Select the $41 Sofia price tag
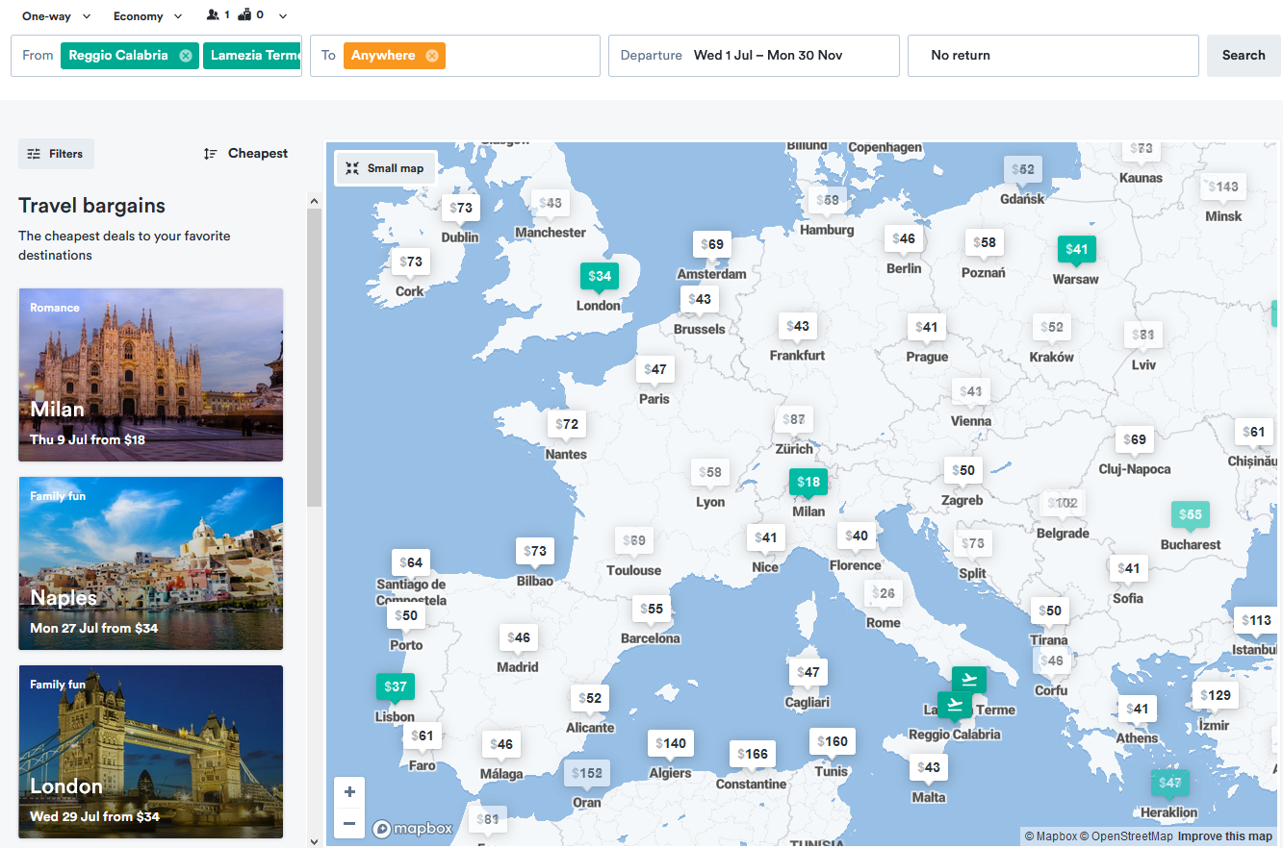Screen dimensions: 1283x848 coord(1128,568)
